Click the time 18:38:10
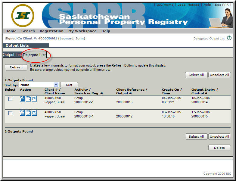Viewport: 236px width, 181px height. pyautogui.click(x=168, y=116)
